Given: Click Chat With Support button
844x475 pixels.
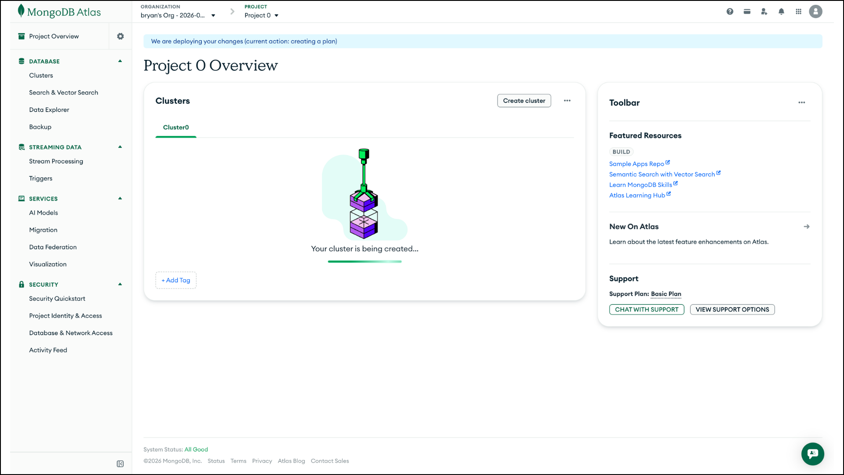Looking at the screenshot, I should (647, 310).
